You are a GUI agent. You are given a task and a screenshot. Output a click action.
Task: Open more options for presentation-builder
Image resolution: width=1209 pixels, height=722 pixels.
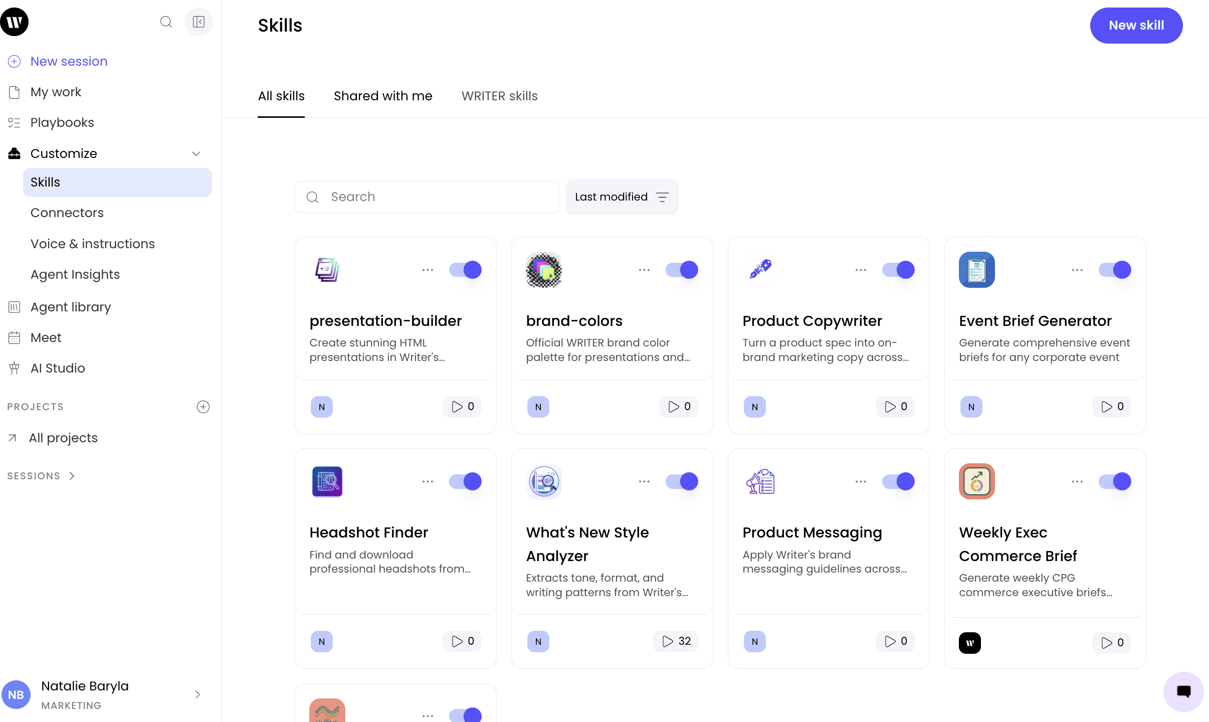tap(428, 270)
